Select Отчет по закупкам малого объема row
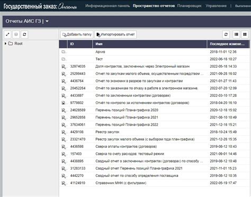The height and width of the screenshot is (197, 251). pos(154,74)
